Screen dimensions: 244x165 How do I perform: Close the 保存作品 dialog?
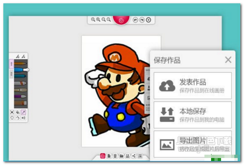tap(228, 60)
